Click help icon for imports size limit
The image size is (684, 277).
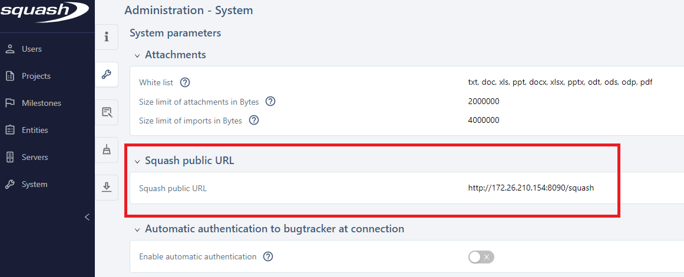point(254,121)
